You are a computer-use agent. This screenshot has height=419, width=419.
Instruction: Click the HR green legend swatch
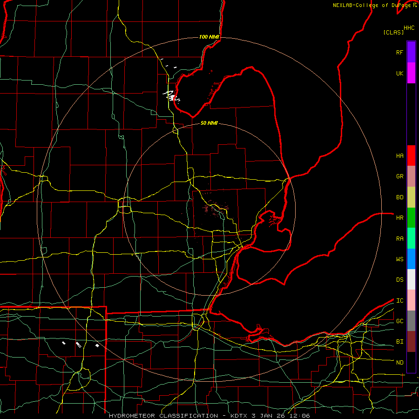411,218
